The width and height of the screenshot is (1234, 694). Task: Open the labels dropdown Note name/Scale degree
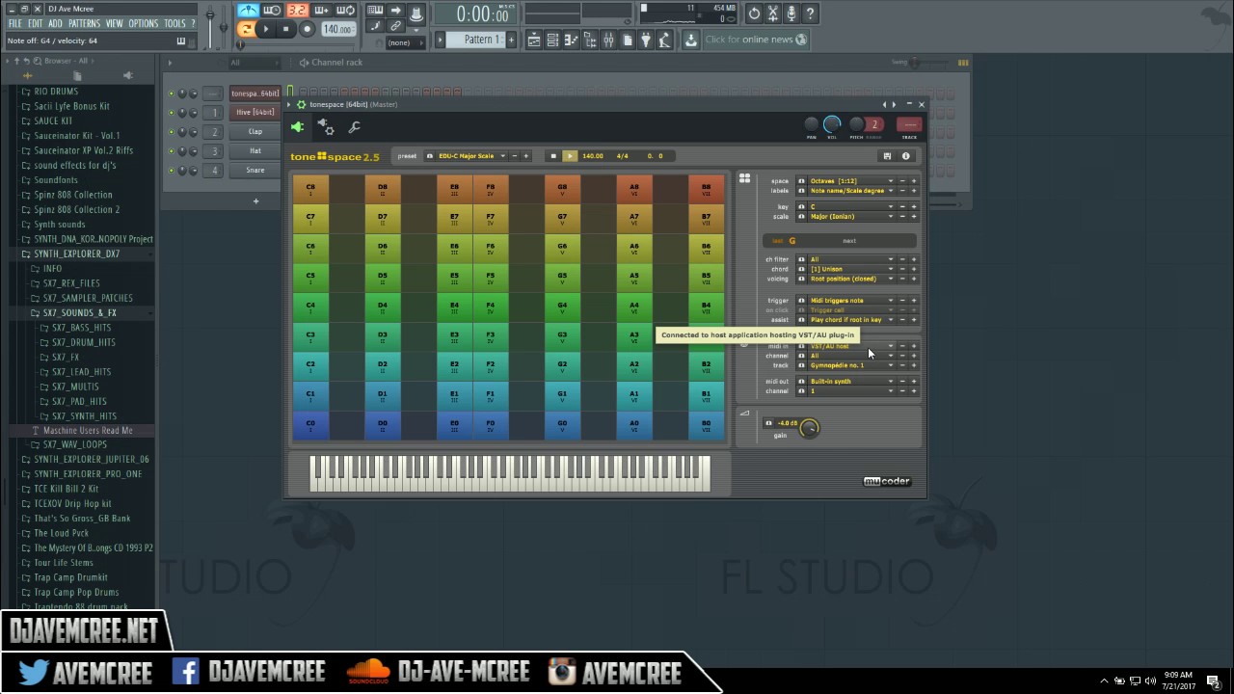click(851, 191)
